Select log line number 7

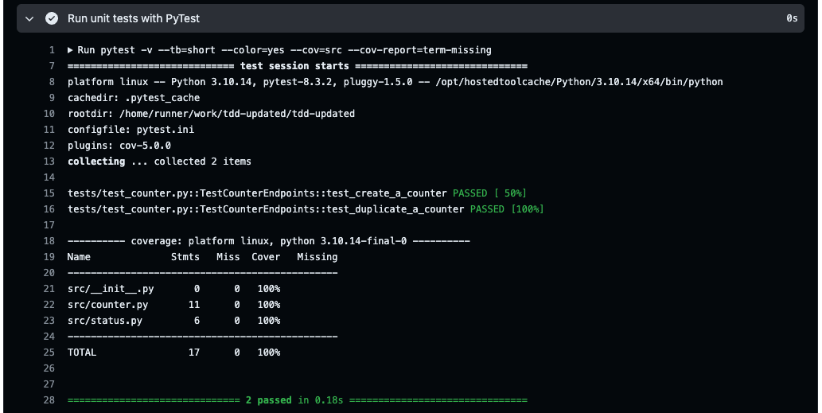[x=52, y=66]
